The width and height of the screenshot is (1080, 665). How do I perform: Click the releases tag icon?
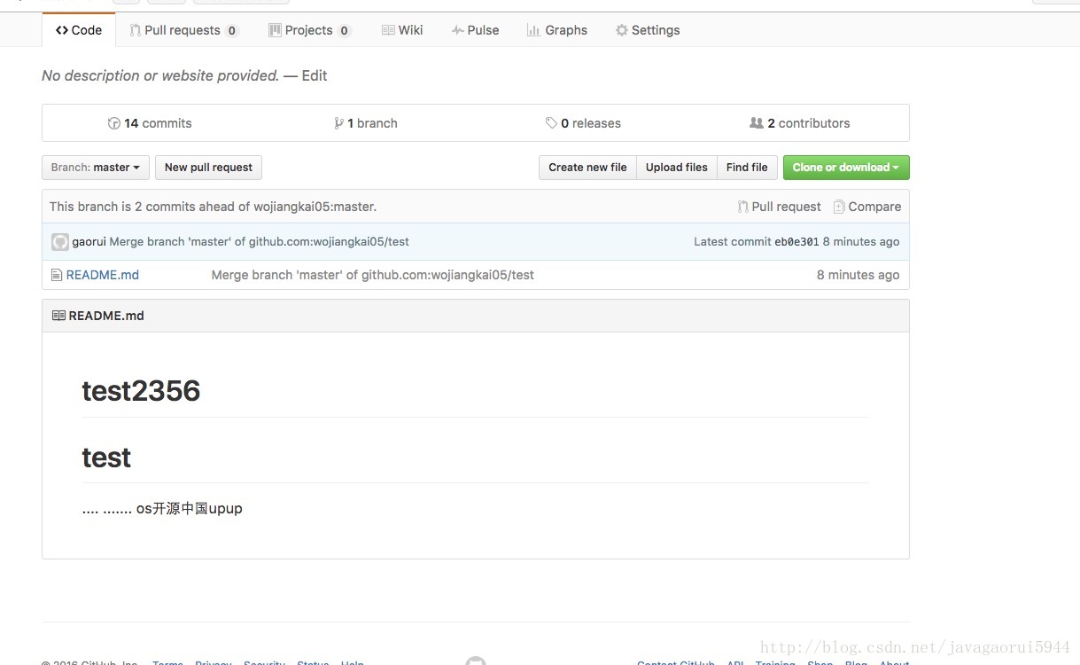[551, 123]
